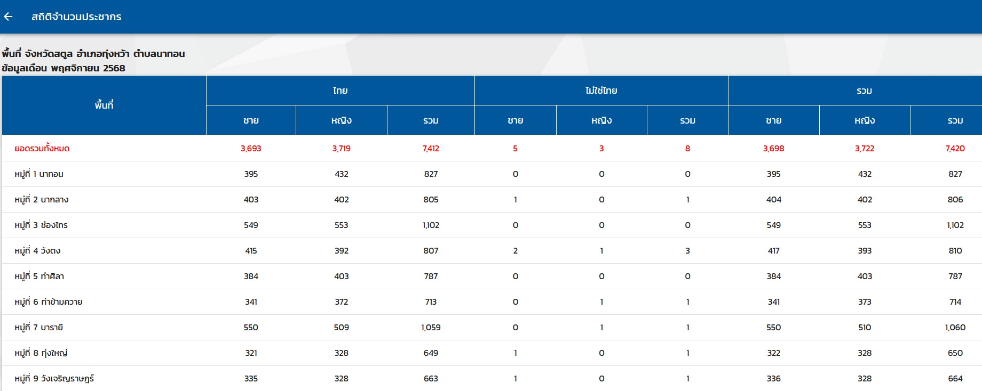Select the หมู่ที่ 2 นากลาง row label

tap(42, 200)
